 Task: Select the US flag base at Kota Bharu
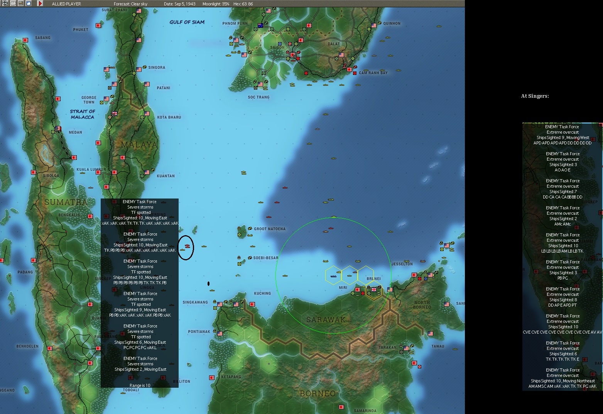[147, 114]
